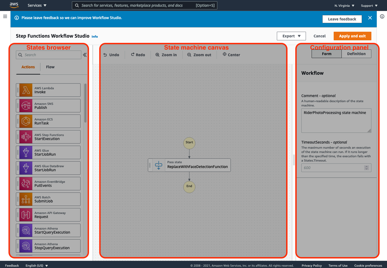Click the Feedback link in the footer
Viewport: 387px width, 268px height.
[12, 266]
